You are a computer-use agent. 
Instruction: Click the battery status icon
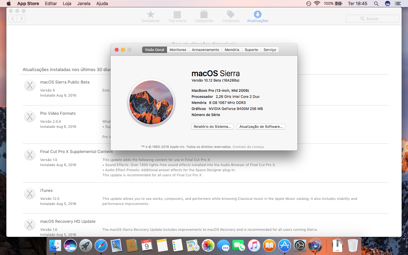(339, 4)
